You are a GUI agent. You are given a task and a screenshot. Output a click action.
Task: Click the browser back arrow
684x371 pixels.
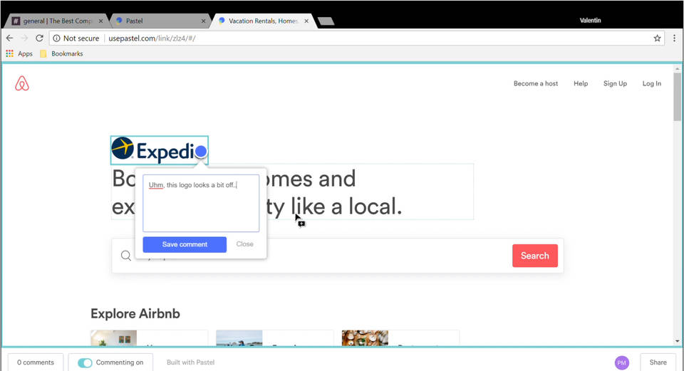[x=10, y=38]
